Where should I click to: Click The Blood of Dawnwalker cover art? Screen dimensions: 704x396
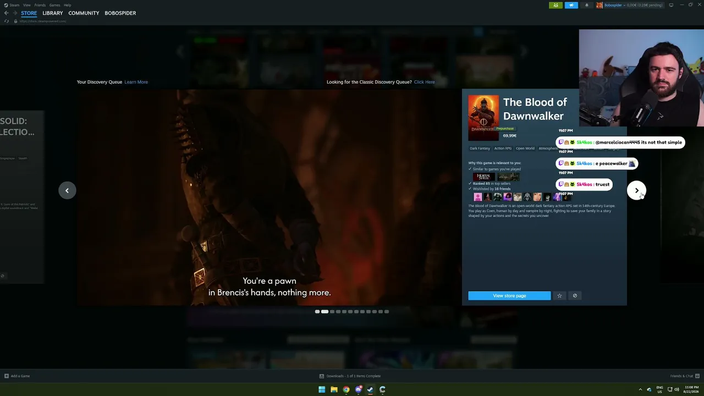coord(483,118)
